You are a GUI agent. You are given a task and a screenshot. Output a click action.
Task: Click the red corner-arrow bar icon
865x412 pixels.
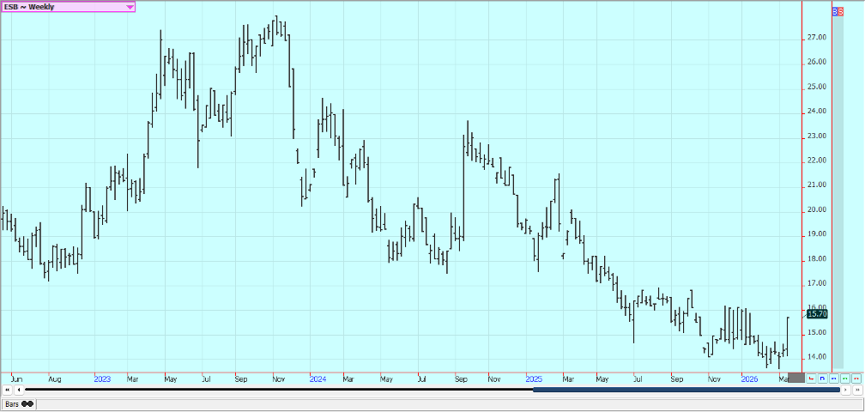click(811, 378)
